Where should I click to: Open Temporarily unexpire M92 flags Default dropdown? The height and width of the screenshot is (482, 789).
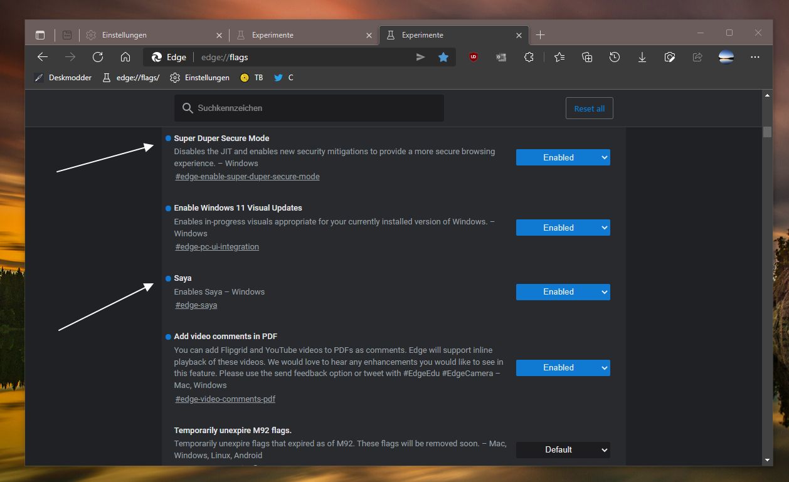[563, 449]
